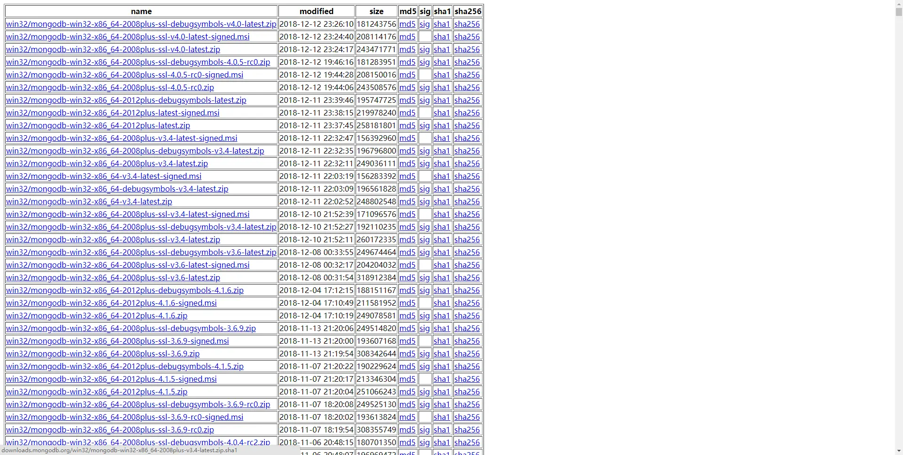Open the 2008plus-ssl-3.6.9-rc0-signed.msi link
Screen dimensions: 903x455
point(125,417)
